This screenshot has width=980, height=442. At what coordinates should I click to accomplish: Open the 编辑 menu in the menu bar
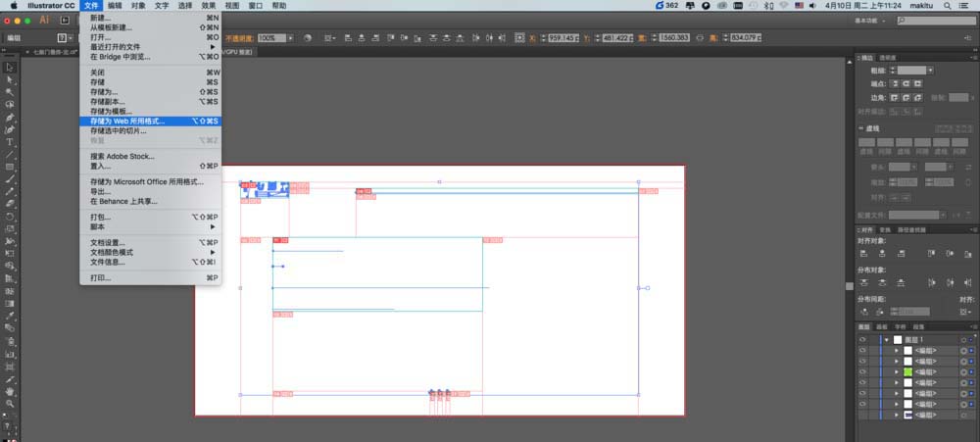coord(115,5)
